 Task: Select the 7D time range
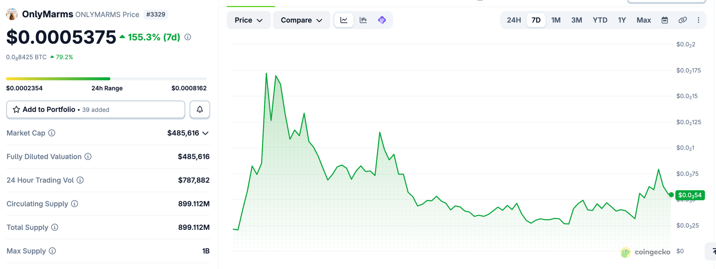tap(536, 20)
